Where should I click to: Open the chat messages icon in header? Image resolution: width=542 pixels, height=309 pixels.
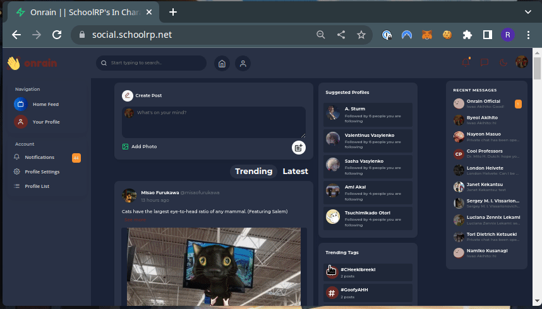[485, 62]
